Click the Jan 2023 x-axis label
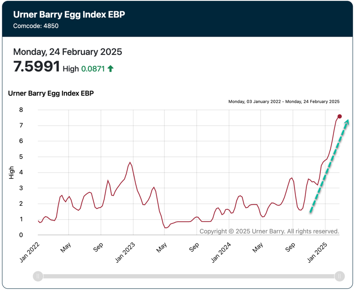Viewport: 357px width, 292px height. [x=125, y=252]
